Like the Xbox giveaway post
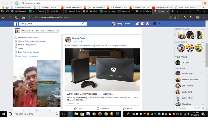 pos(78,109)
